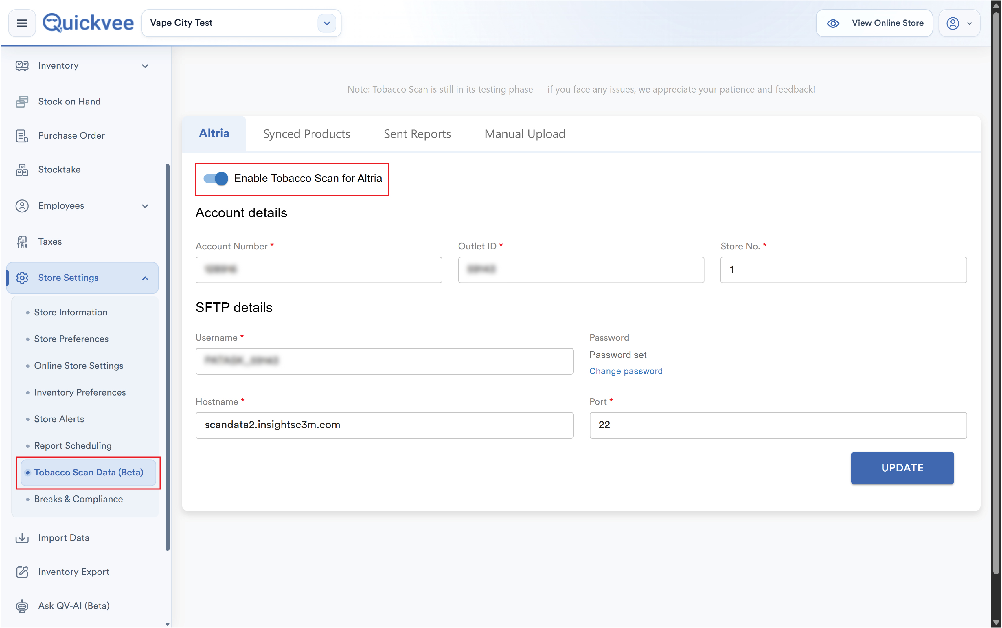
Task: Open the Manual Upload tab
Action: tap(525, 134)
